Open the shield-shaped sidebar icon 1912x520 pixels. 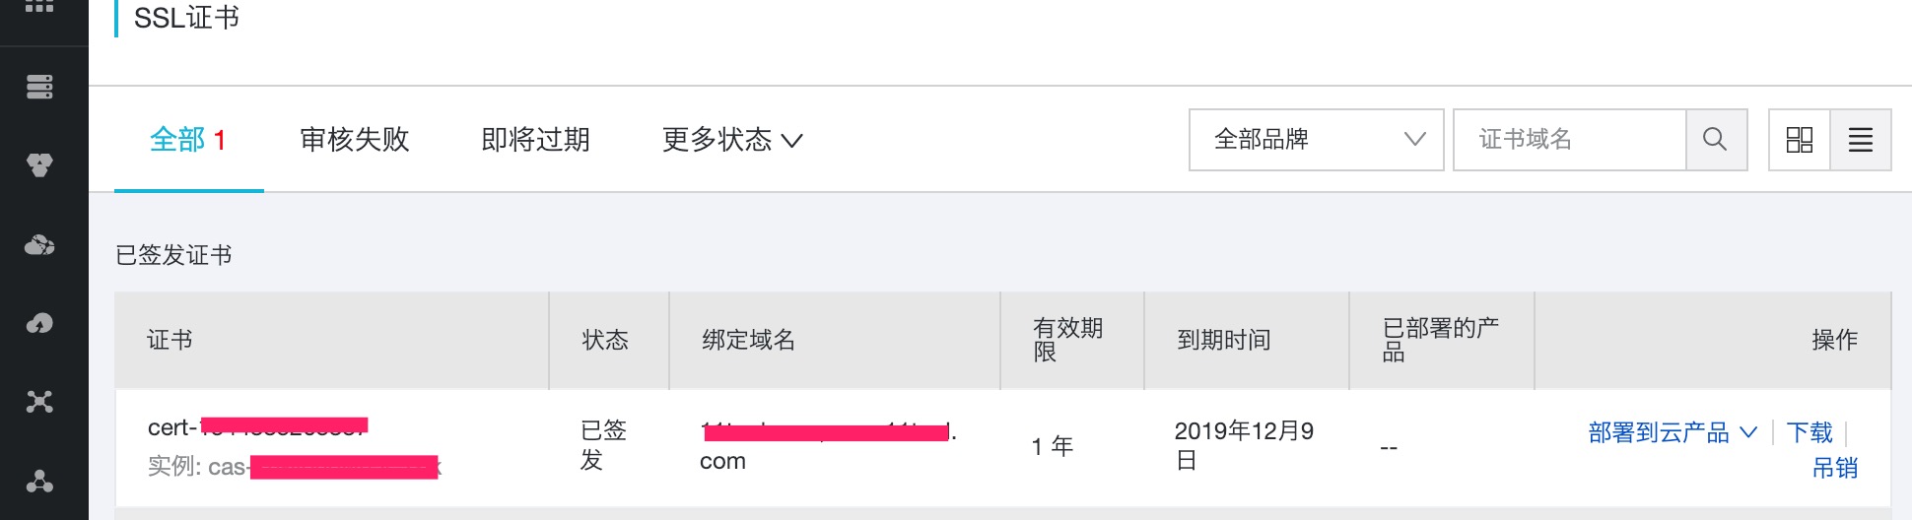39,164
